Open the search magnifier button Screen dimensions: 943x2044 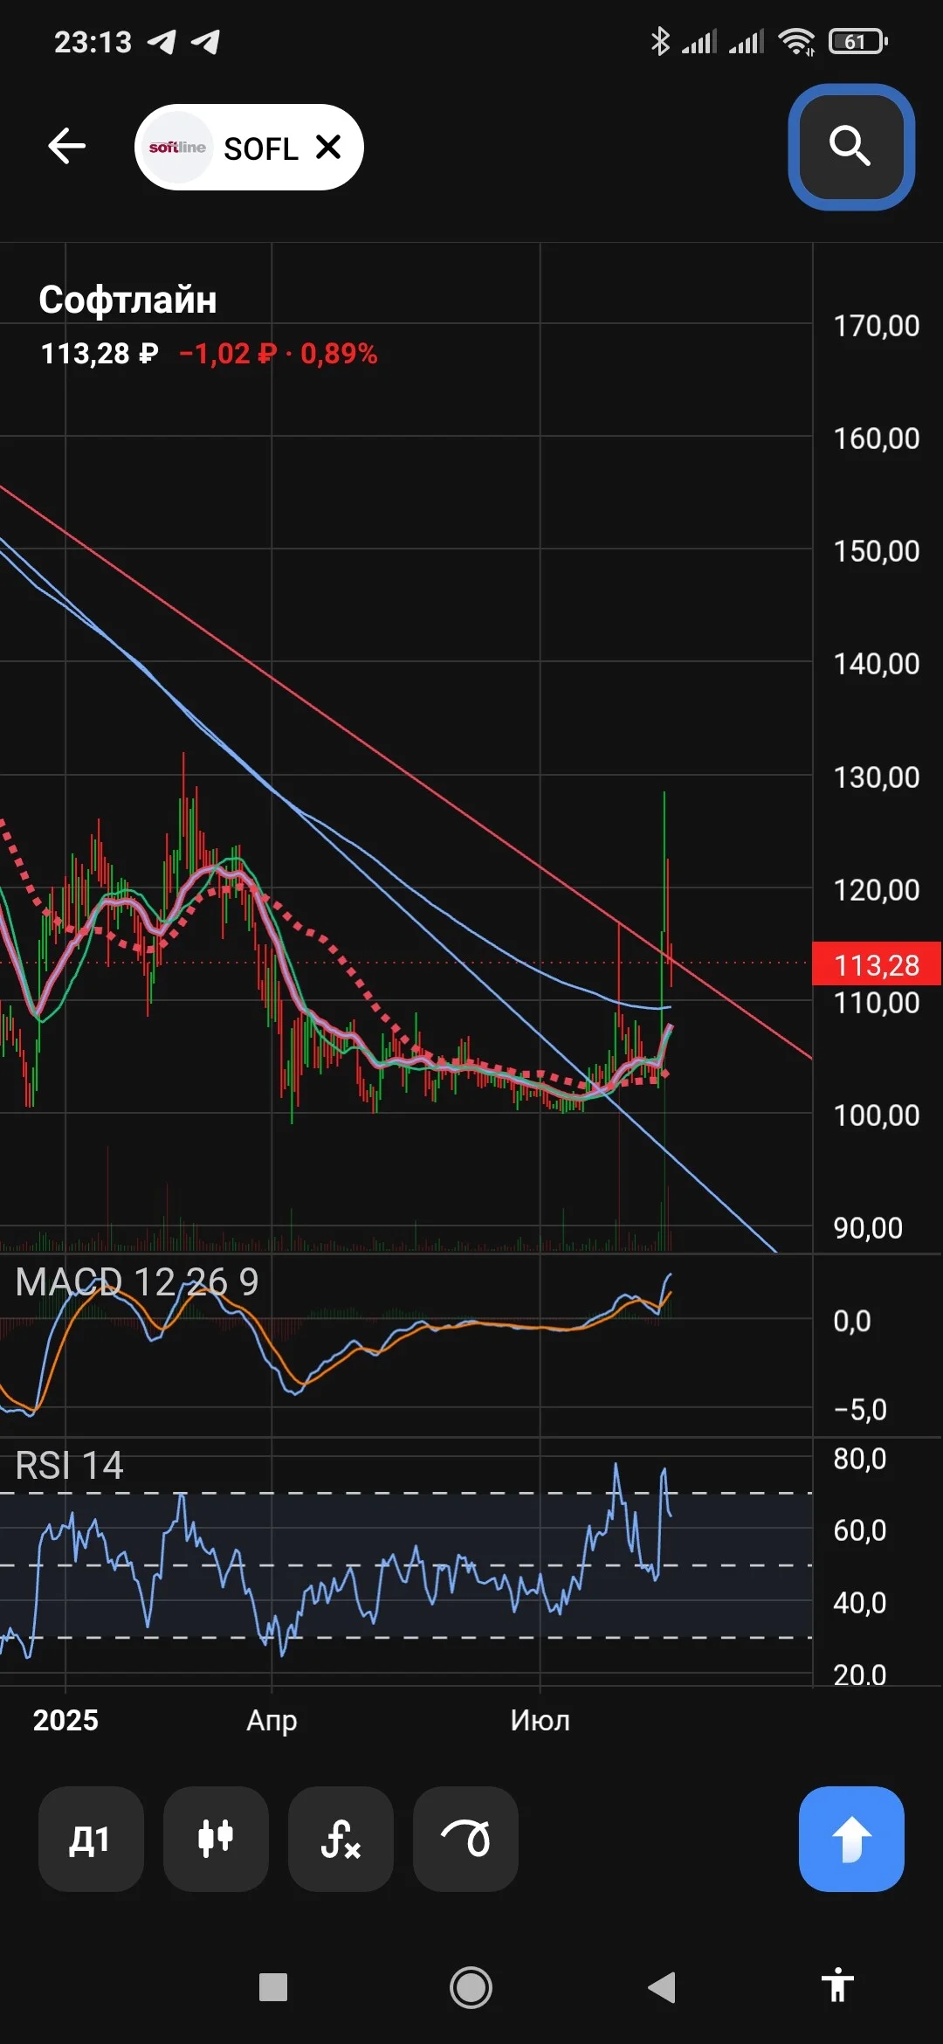point(850,146)
